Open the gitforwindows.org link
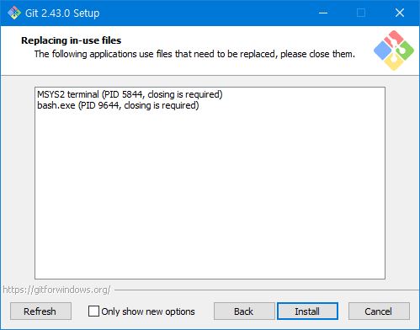Screen dimensions: 420x330 click(56, 290)
